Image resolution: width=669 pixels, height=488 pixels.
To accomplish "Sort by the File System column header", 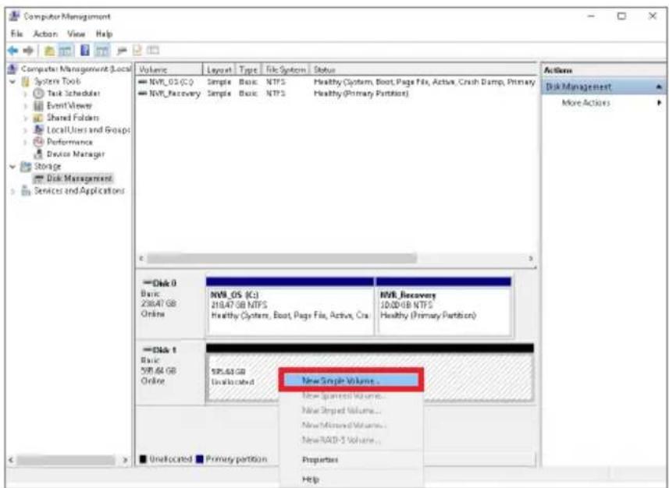I will (286, 69).
